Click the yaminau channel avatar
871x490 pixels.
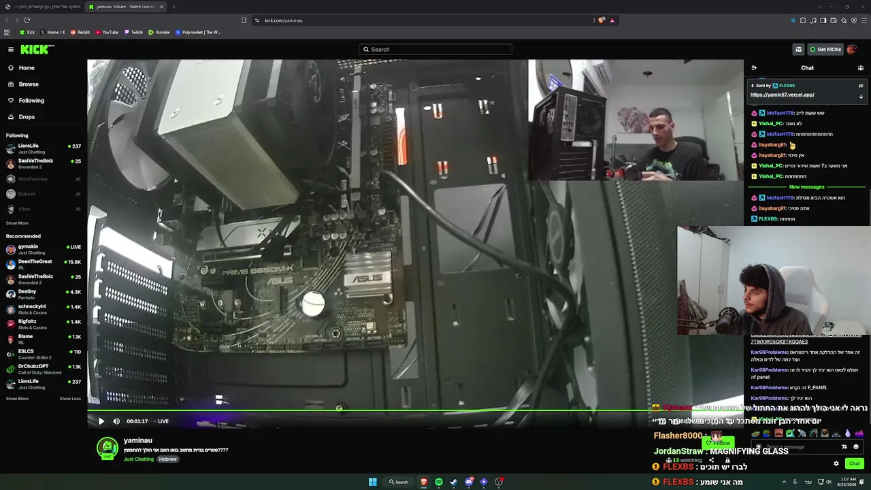107,448
